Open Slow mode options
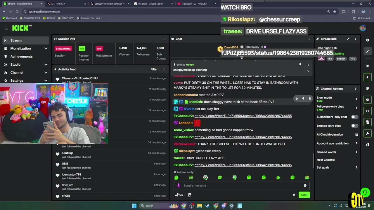This screenshot has height=210, width=374. point(337,99)
